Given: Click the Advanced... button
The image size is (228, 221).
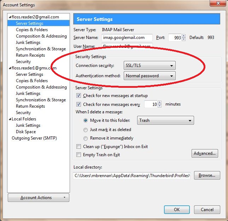Looking at the screenshot, I should (x=205, y=153).
